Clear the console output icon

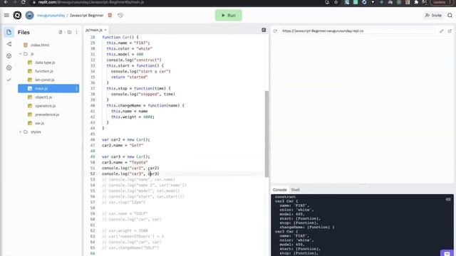tap(448, 199)
